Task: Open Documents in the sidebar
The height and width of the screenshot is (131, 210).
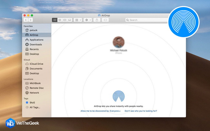Action: [x=37, y=68]
